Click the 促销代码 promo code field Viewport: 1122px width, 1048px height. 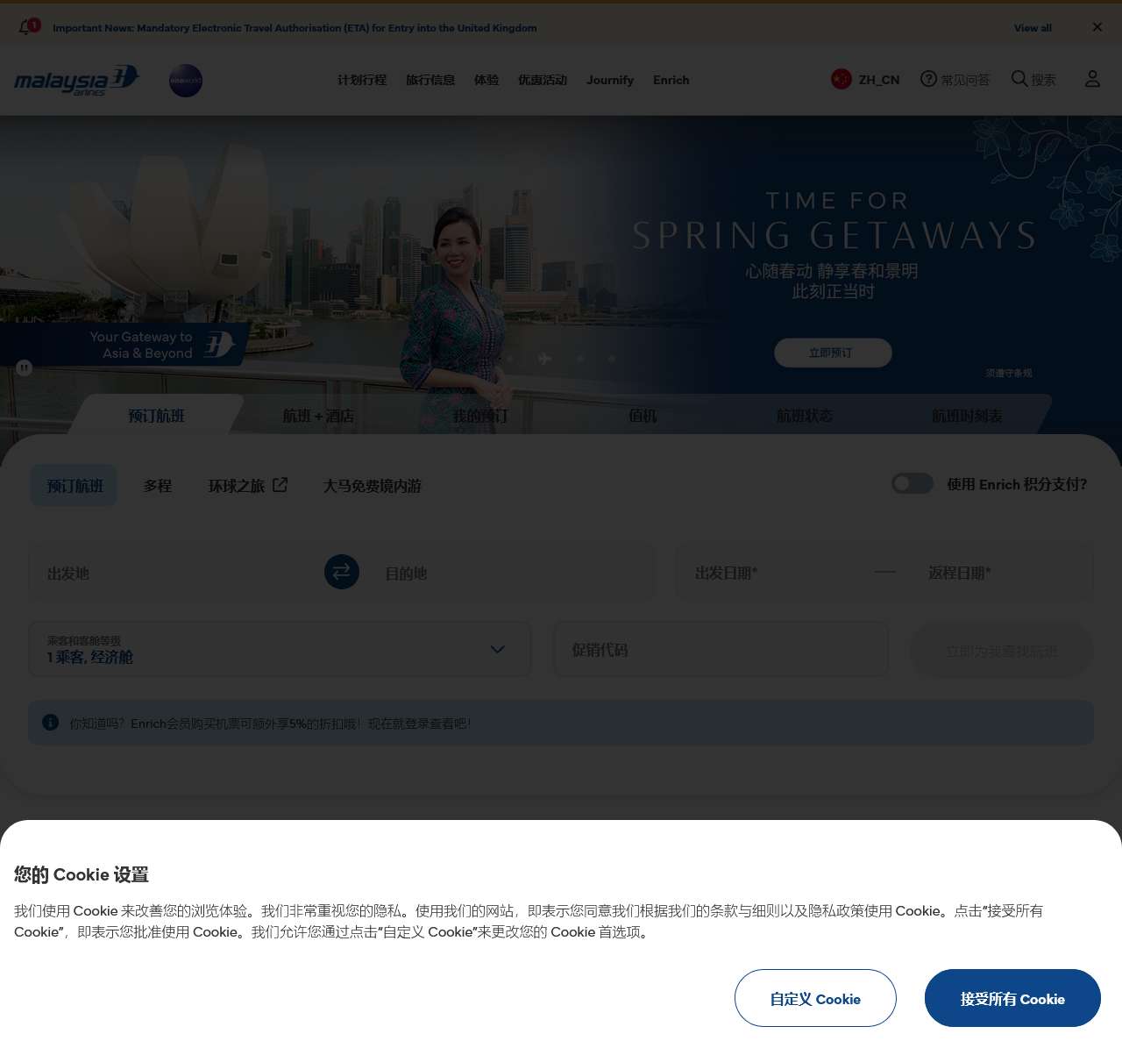click(x=721, y=650)
